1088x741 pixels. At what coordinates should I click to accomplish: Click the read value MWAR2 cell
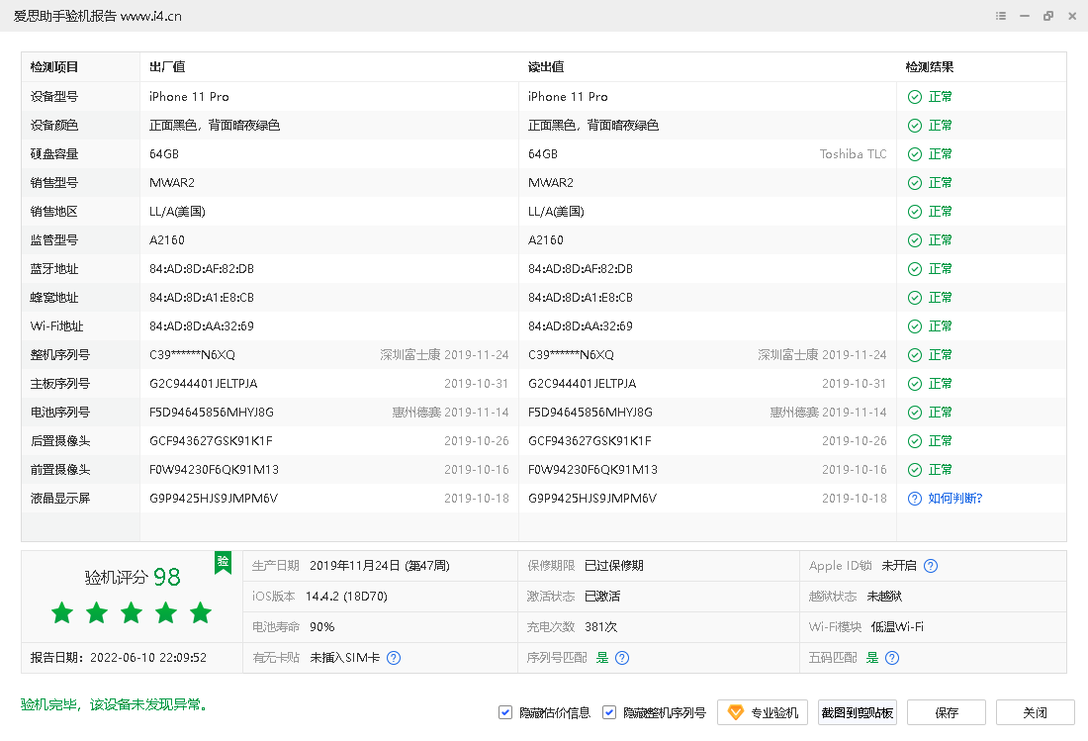tap(551, 182)
